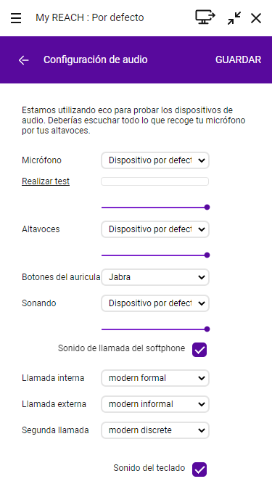Click the microphone volume slider handle
Screen dimensions: 272x484
tap(207, 207)
